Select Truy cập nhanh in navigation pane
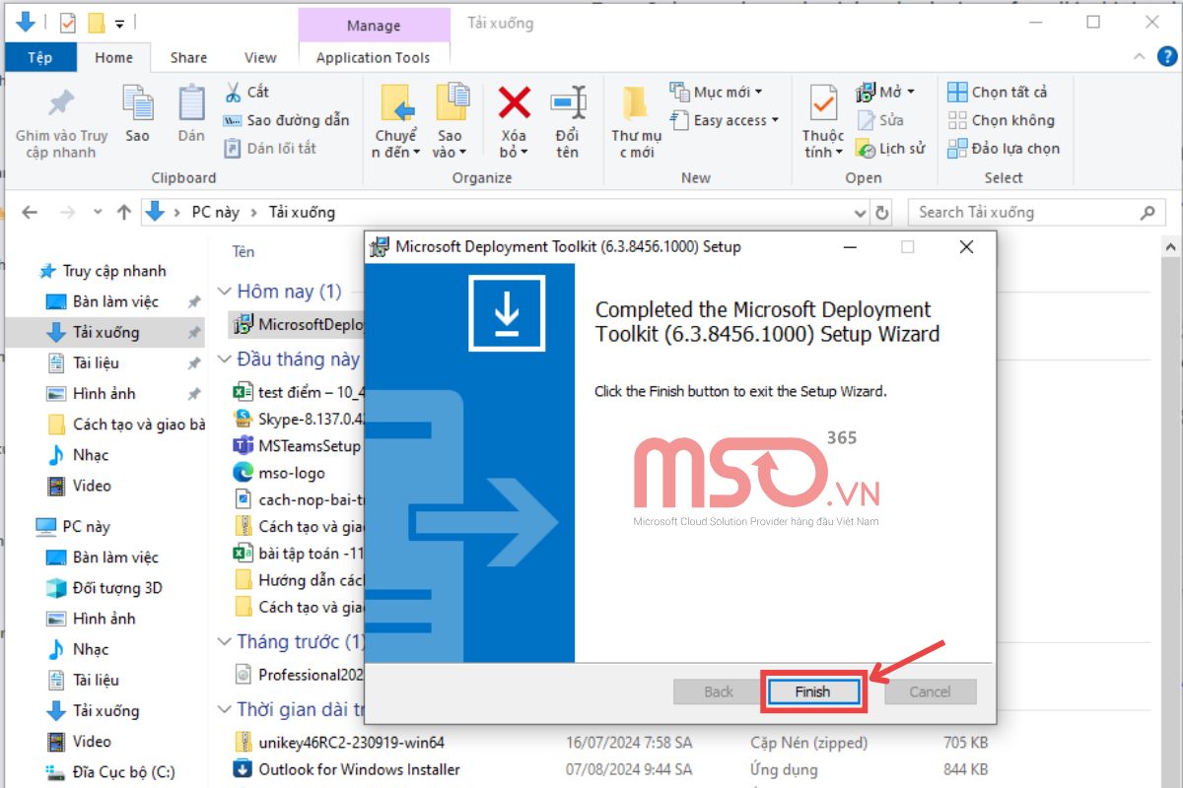The width and height of the screenshot is (1183, 788). [114, 271]
